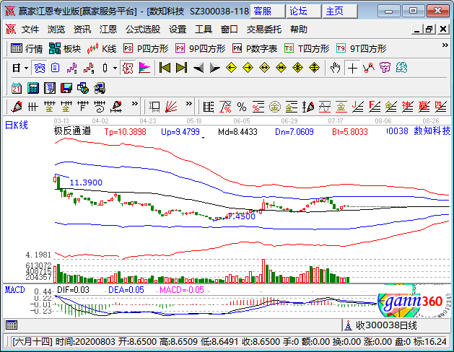Open the 板块 sector view
This screenshot has width=454, height=352.
tap(65, 48)
